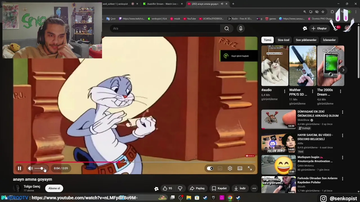Open the Çevir bookmark
The height and width of the screenshot is (202, 360).
tap(111, 19)
